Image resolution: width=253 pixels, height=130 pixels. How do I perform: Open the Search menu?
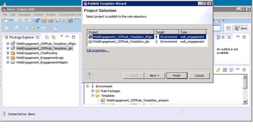[38, 14]
